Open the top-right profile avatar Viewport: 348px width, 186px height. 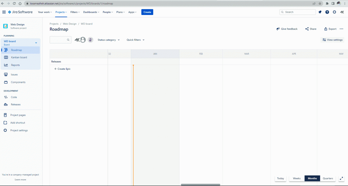[x=342, y=12]
